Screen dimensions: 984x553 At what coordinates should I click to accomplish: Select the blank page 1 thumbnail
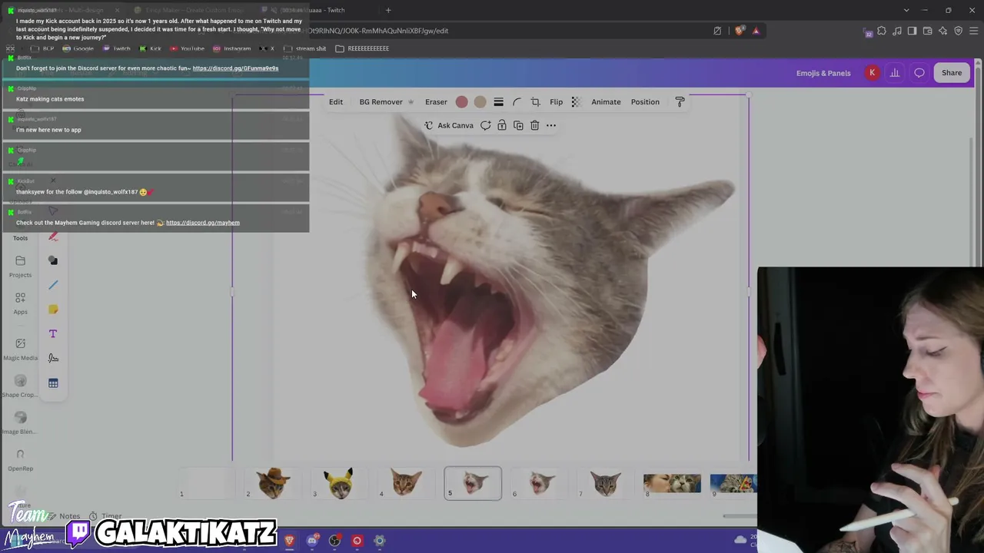pos(207,483)
